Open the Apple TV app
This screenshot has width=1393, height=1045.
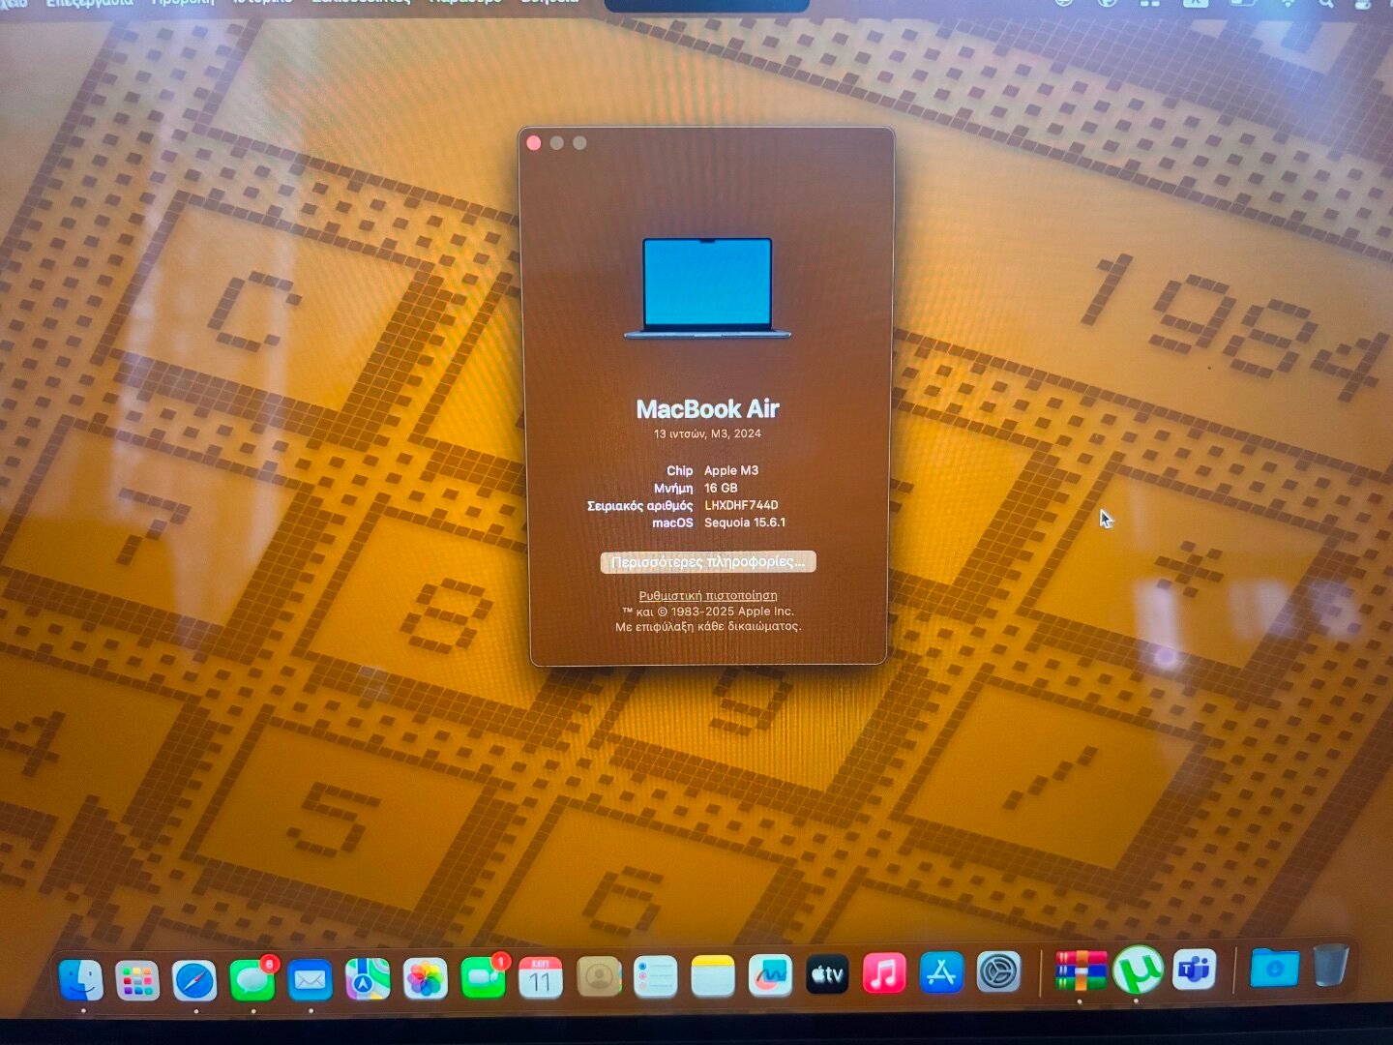(x=827, y=974)
